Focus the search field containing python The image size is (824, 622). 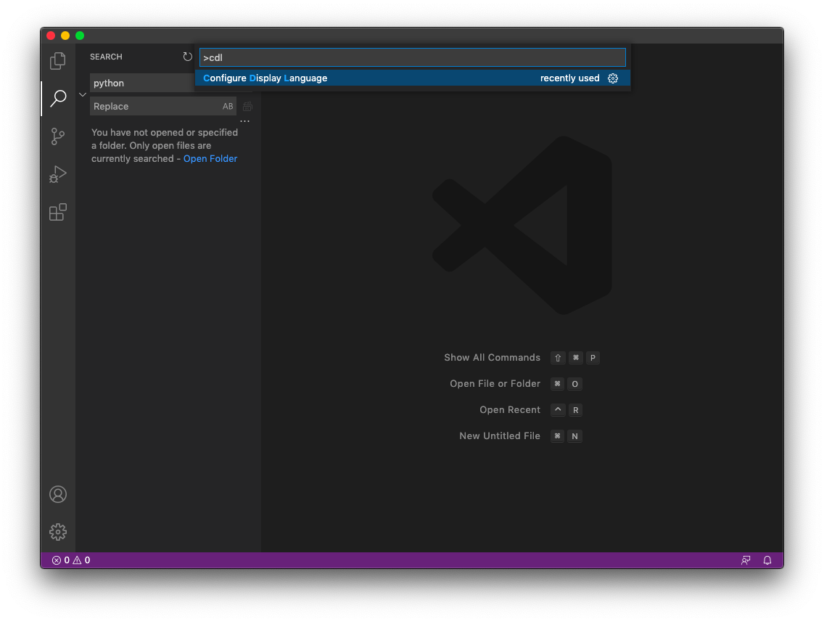point(142,83)
